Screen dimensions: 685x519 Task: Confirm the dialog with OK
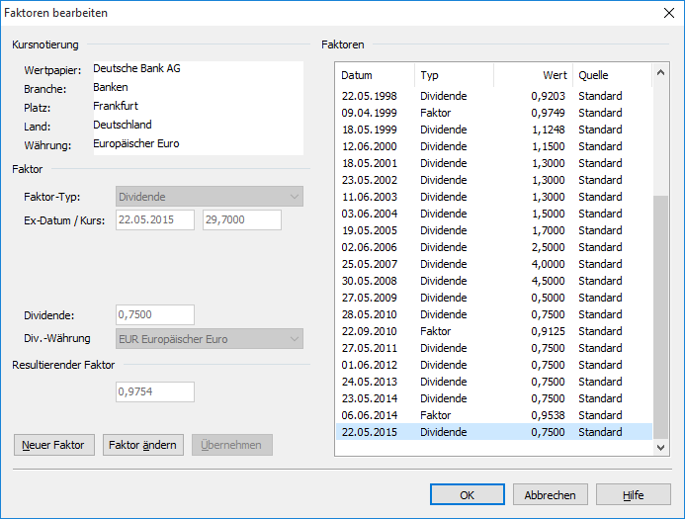468,494
